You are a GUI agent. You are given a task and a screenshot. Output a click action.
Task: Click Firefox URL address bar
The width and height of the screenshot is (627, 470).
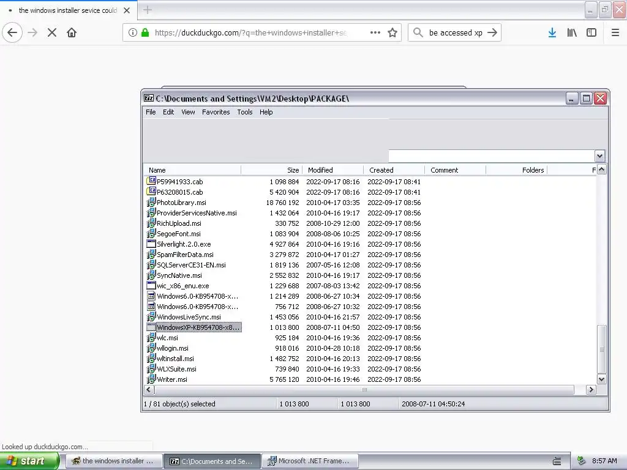tap(250, 32)
